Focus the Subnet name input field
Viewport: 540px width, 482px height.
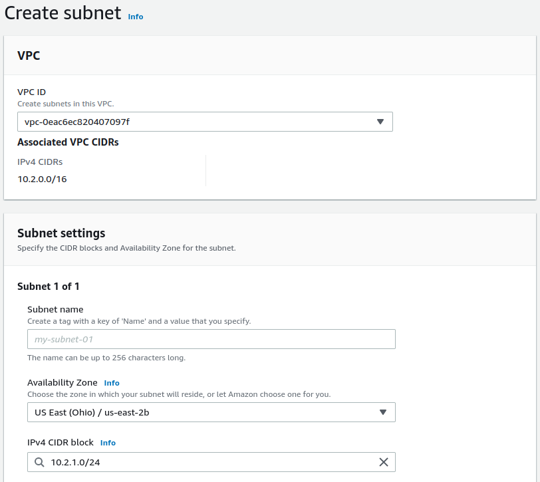pos(211,339)
